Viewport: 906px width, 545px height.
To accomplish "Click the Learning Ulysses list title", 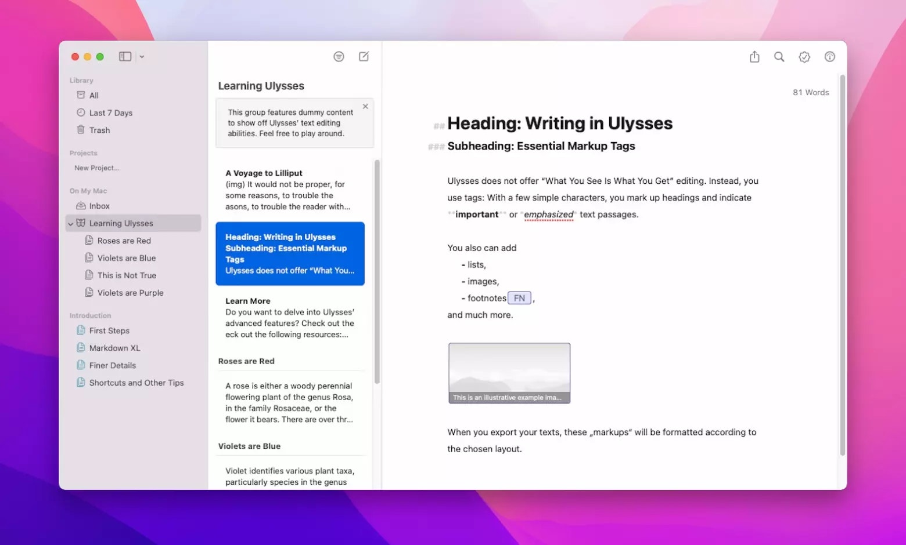I will (261, 86).
